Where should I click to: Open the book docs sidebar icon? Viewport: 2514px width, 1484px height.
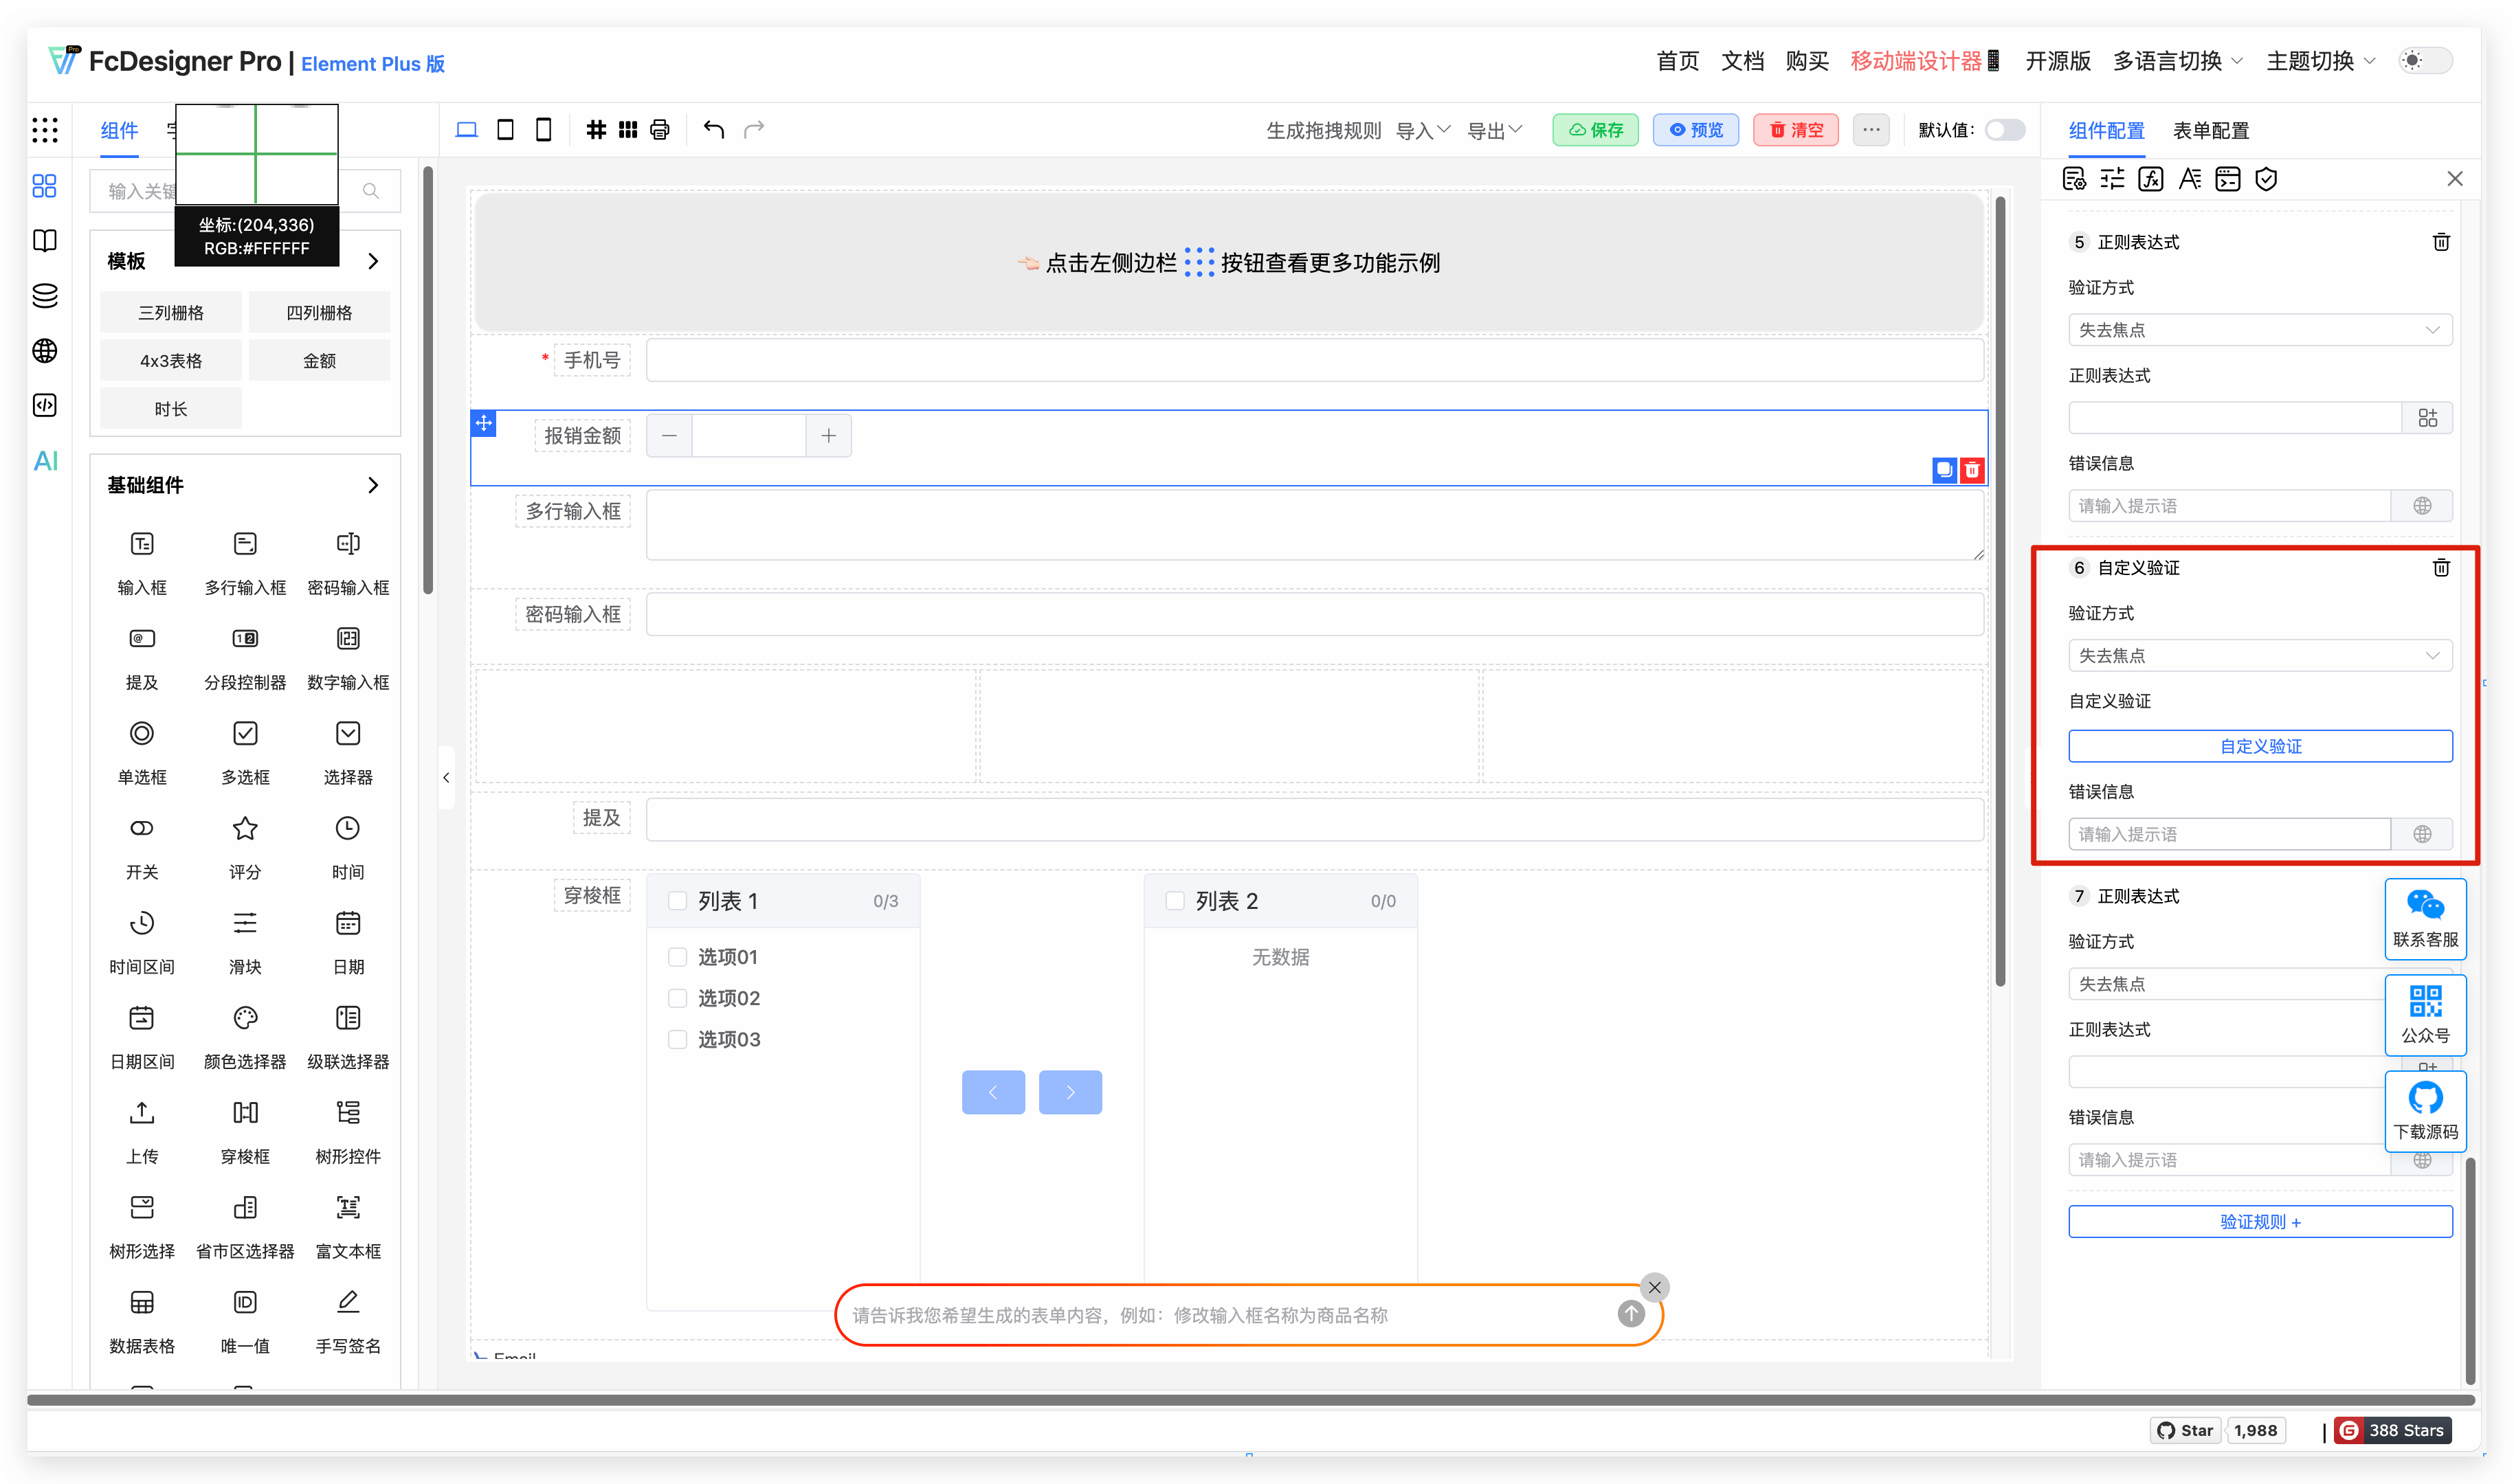[x=45, y=240]
